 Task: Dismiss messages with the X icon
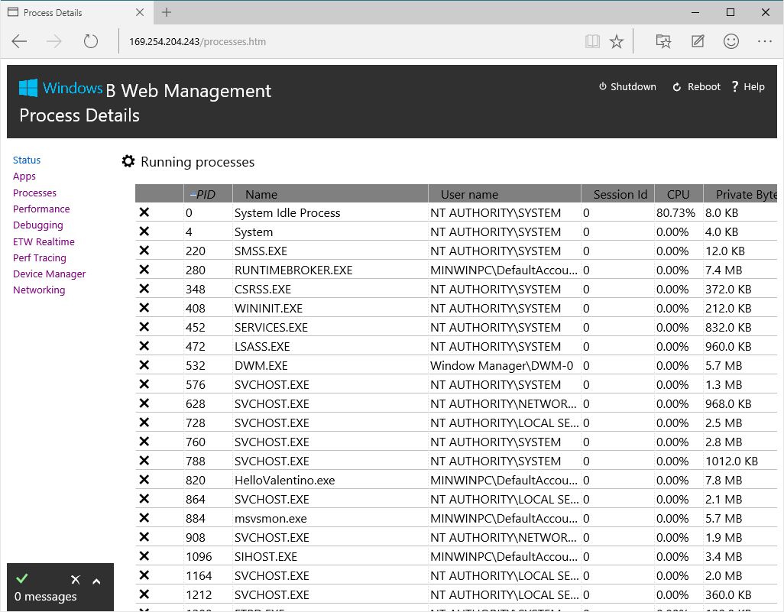(75, 581)
